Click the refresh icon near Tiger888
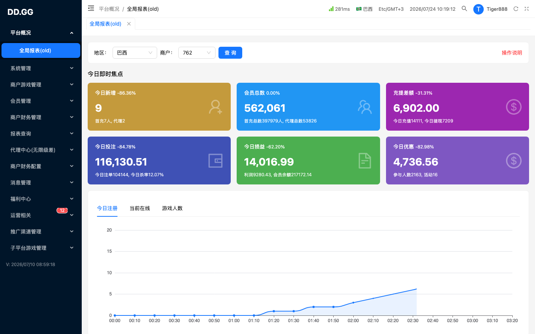The image size is (535, 334). (516, 9)
